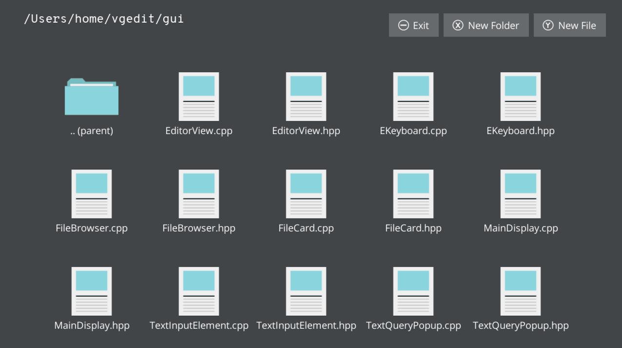Click the current path /Users/home/vgedit/gui
The width and height of the screenshot is (622, 348).
(x=104, y=18)
